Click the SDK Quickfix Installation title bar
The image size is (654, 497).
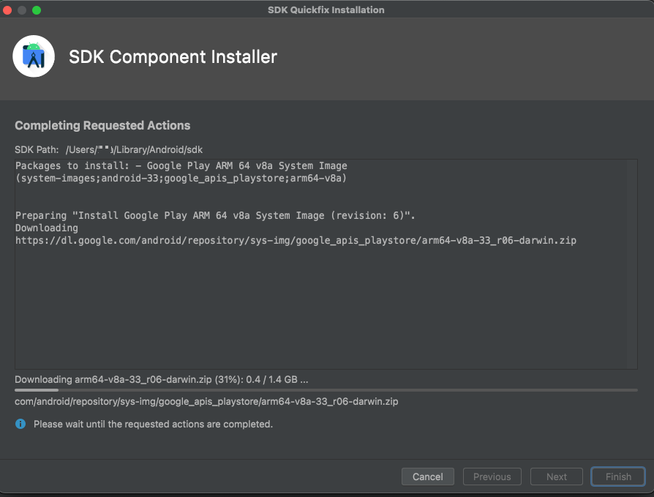click(x=326, y=10)
